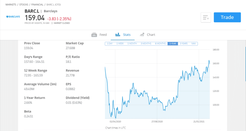Click the Chart times in UTC note
Viewport: 246px width, 131px height.
tap(115, 128)
